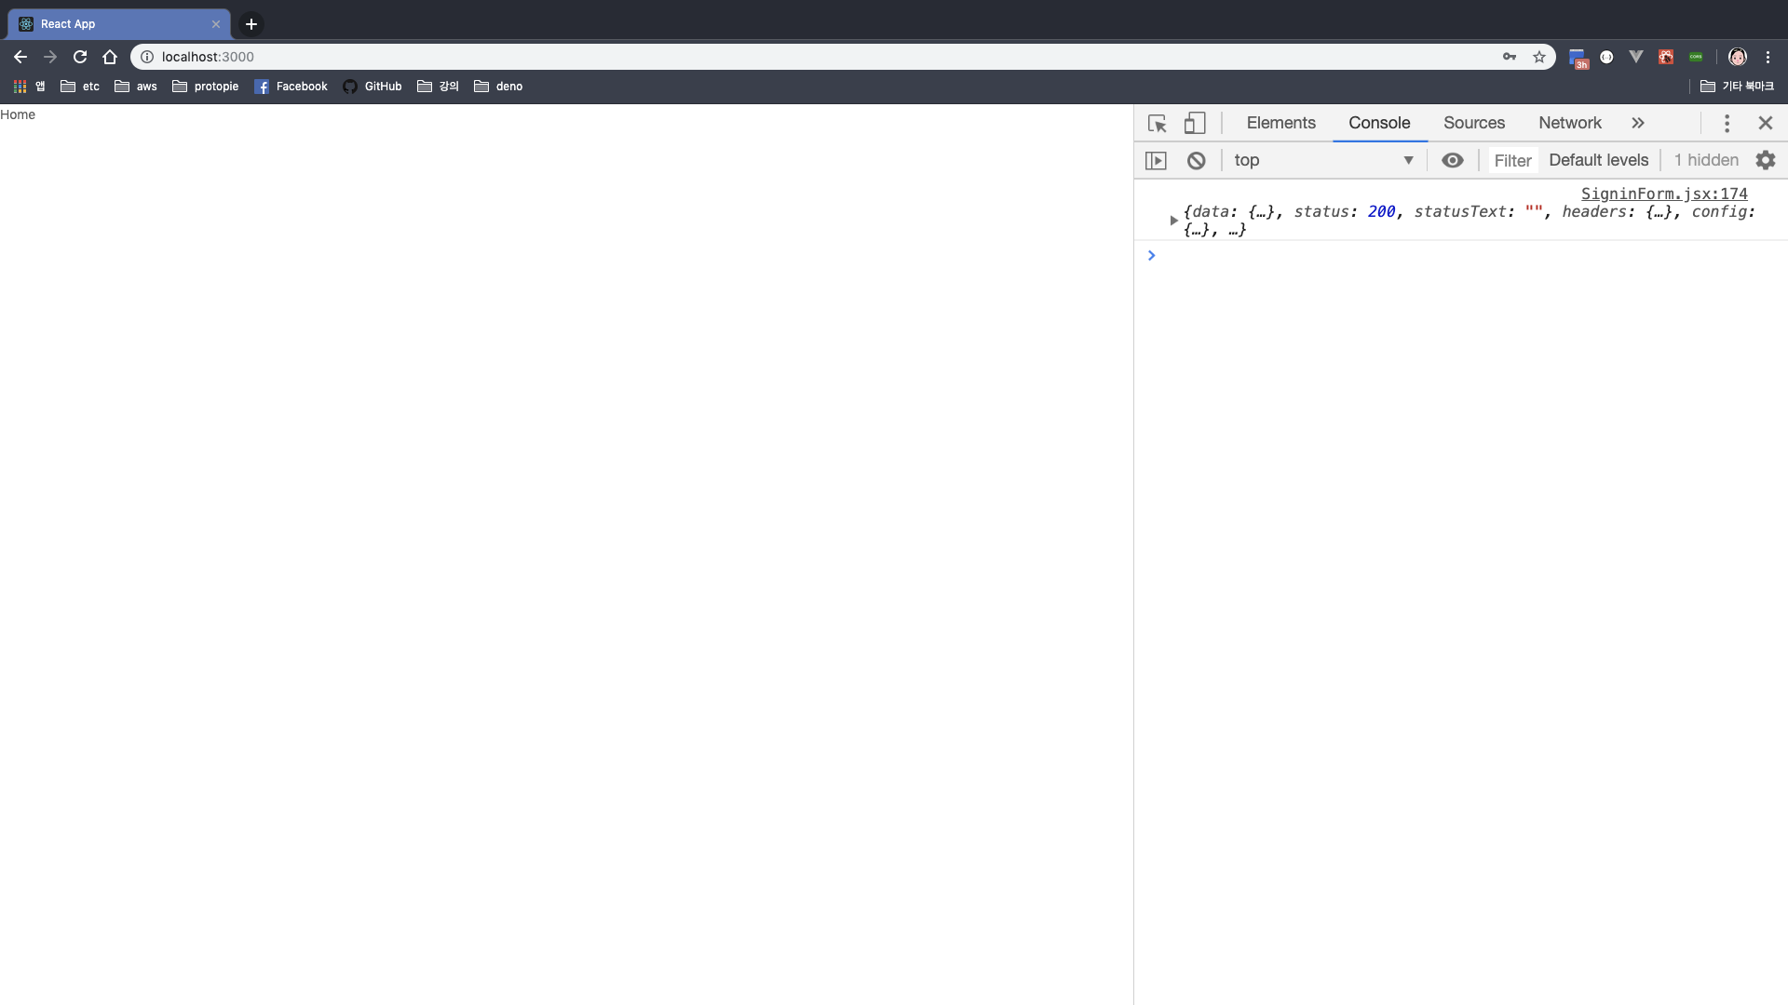Open the Default levels dropdown

point(1598,160)
